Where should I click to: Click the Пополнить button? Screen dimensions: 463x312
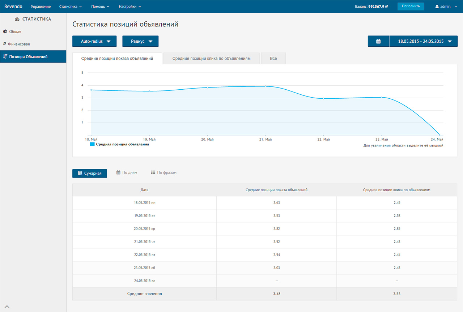pyautogui.click(x=411, y=6)
